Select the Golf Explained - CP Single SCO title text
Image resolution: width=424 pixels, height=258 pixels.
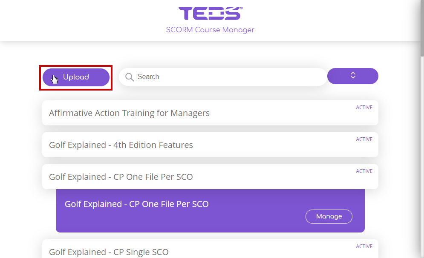coord(109,252)
